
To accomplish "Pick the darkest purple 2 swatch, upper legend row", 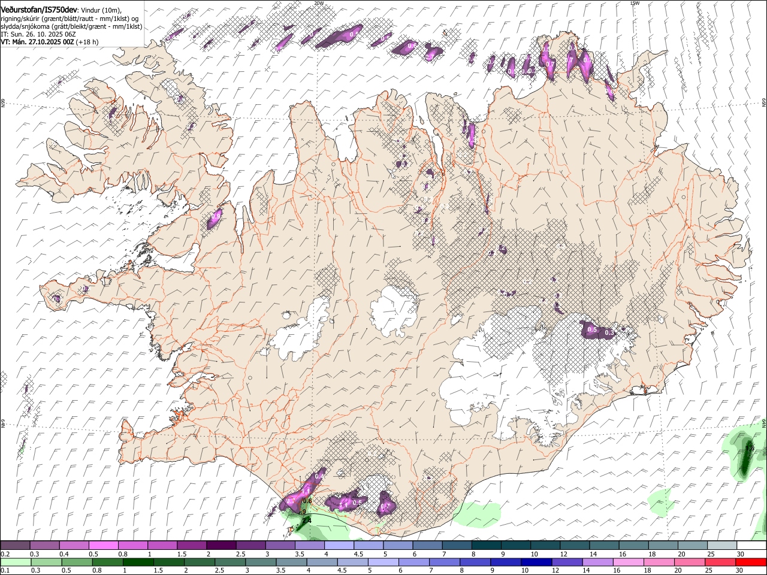I will coord(221,546).
